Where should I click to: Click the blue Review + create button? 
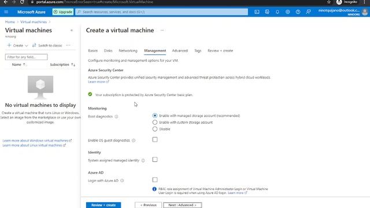[x=103, y=205]
